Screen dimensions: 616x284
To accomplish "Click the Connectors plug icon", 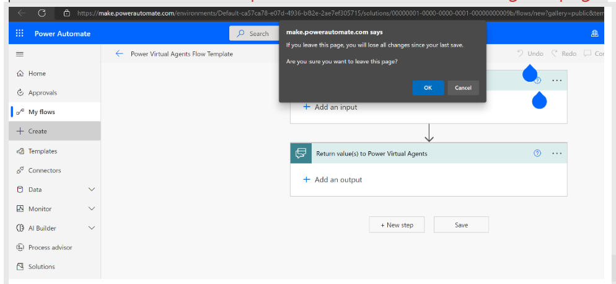I will 20,171.
